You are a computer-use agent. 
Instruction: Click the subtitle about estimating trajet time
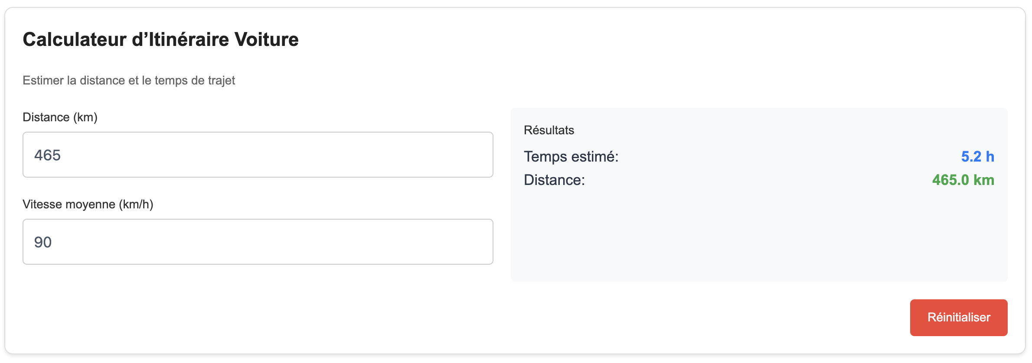pos(129,81)
